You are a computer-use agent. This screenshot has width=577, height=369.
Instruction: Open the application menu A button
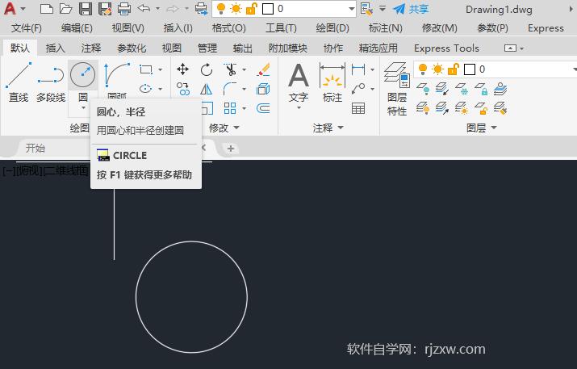(14, 8)
